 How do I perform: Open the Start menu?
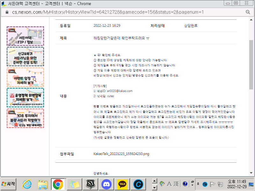point(9,184)
